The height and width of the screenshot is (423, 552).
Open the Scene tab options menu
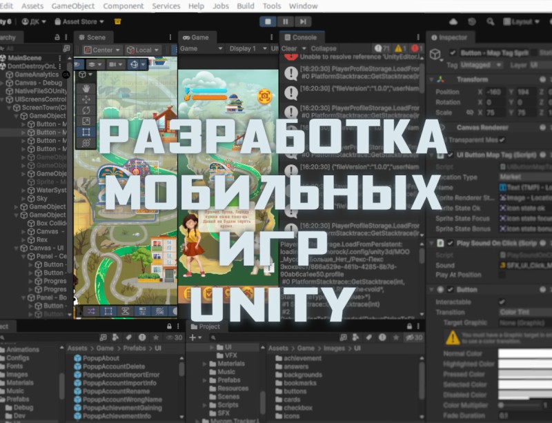click(x=170, y=37)
